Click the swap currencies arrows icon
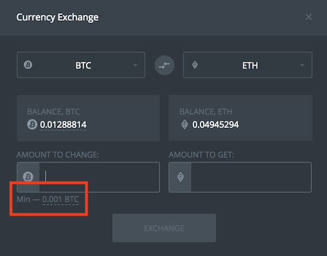Screen dimensions: 327x256 (x=164, y=65)
